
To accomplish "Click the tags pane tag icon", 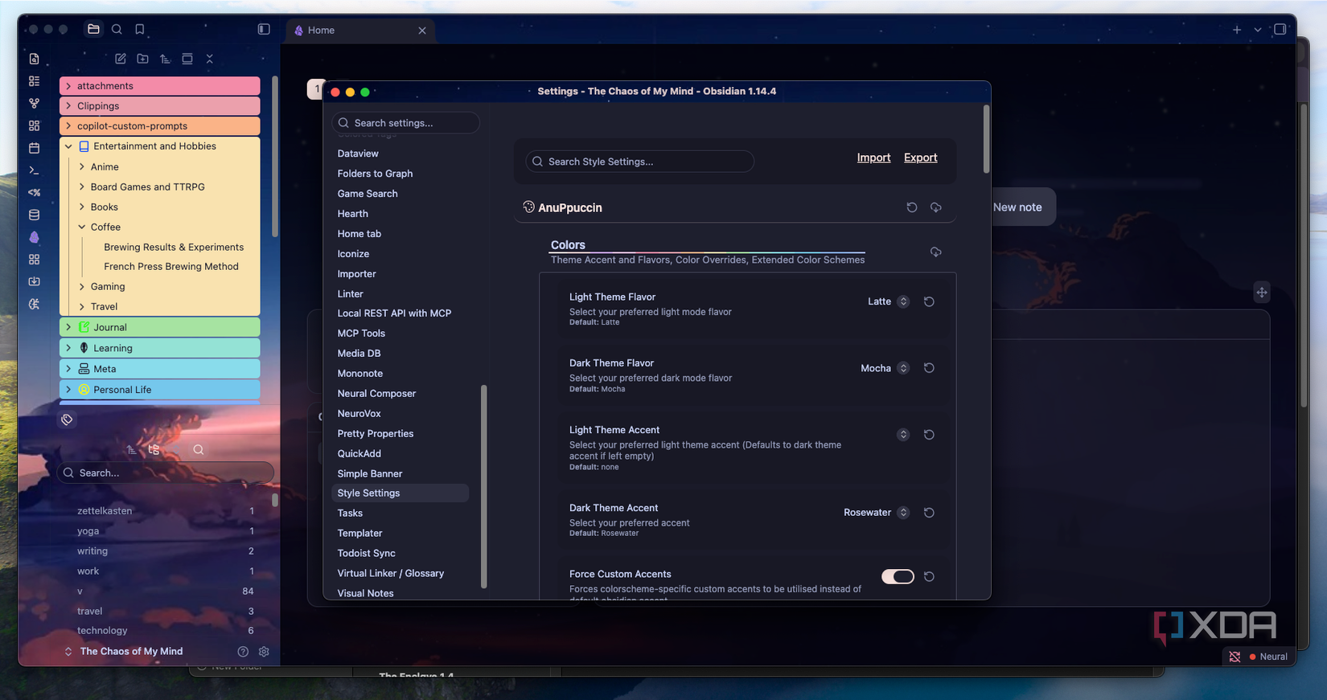I will pos(67,420).
